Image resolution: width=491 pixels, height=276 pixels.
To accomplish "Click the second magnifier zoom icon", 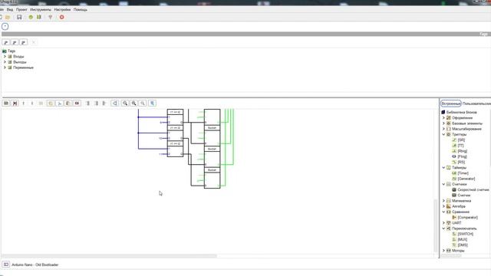I will (x=133, y=103).
